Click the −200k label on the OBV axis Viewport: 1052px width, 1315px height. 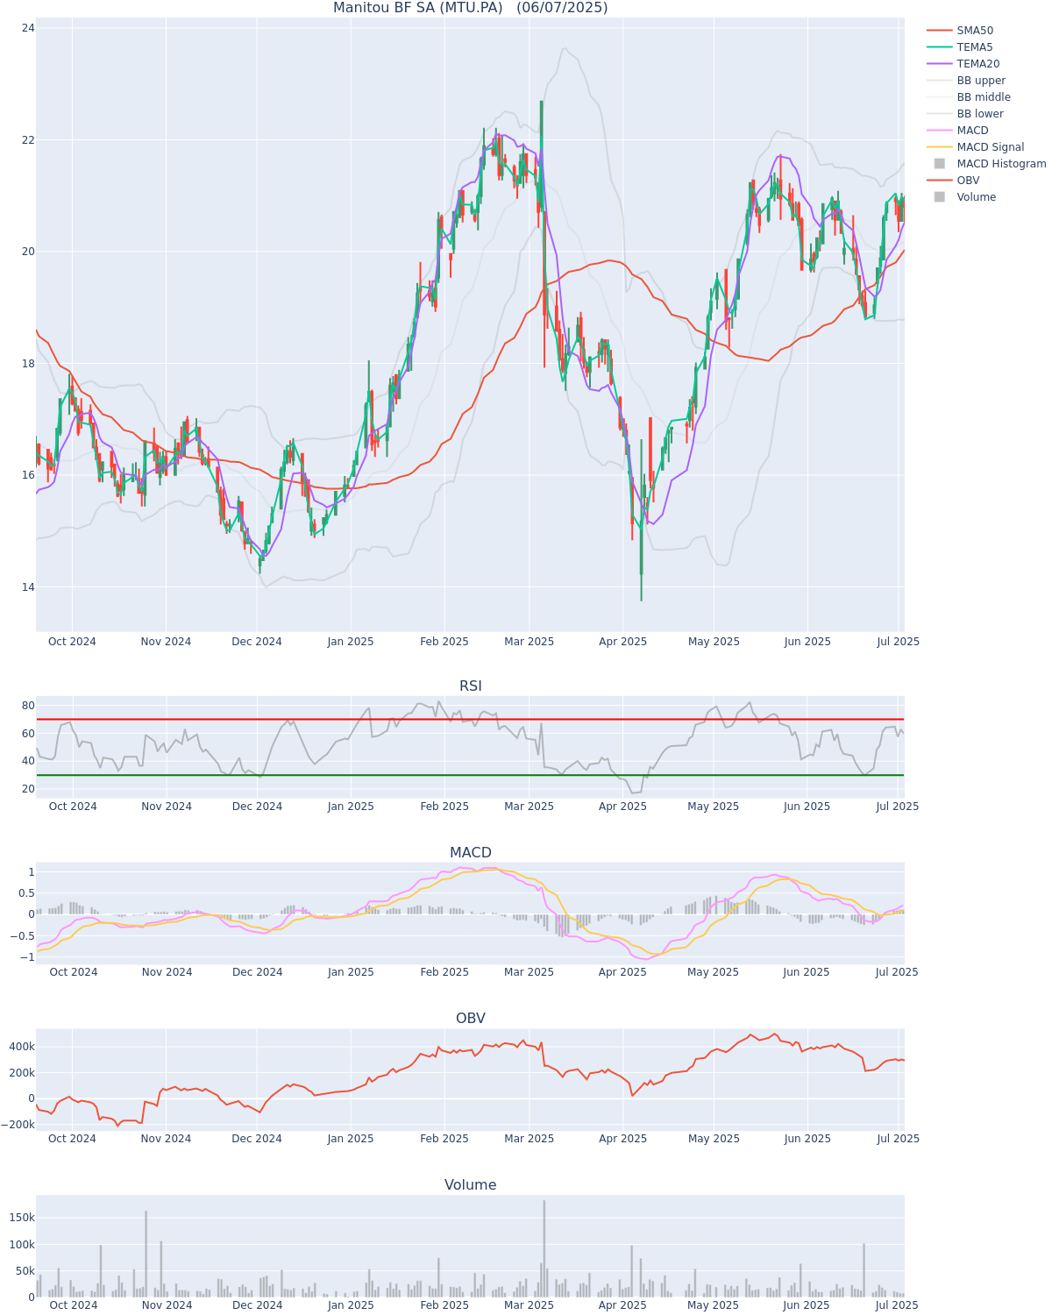18,1125
